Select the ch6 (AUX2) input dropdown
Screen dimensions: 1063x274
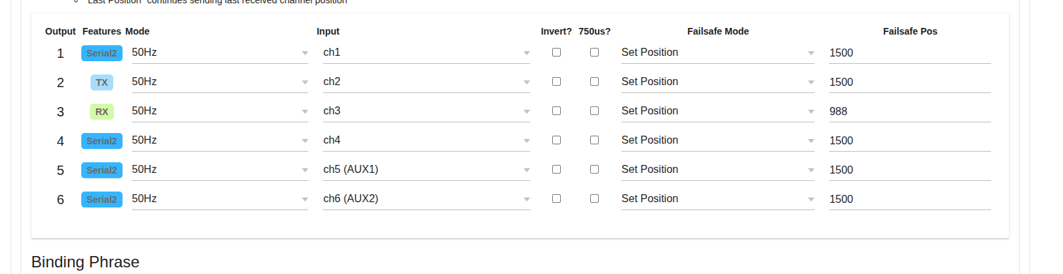click(x=426, y=199)
